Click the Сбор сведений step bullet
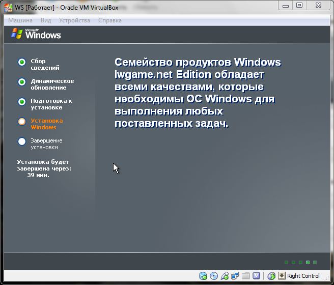 pyautogui.click(x=22, y=62)
